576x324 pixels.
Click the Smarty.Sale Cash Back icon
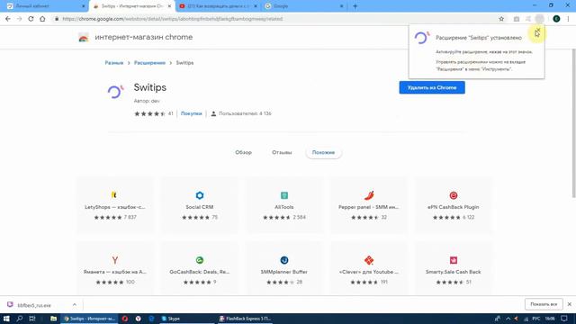tap(454, 260)
